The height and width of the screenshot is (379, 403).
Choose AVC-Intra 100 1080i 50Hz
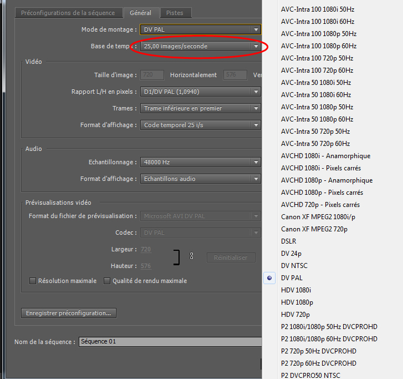318,9
